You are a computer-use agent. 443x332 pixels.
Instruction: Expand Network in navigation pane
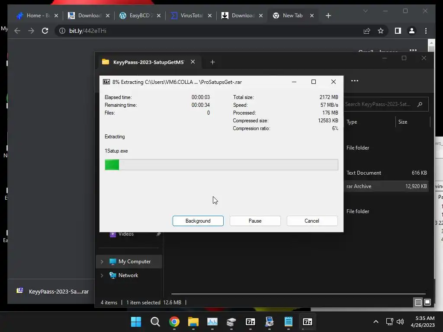(x=102, y=275)
